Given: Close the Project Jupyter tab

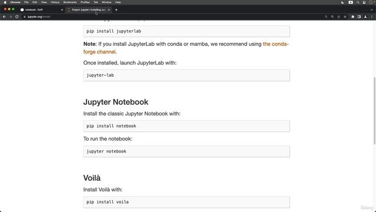Looking at the screenshot, I should point(109,10).
